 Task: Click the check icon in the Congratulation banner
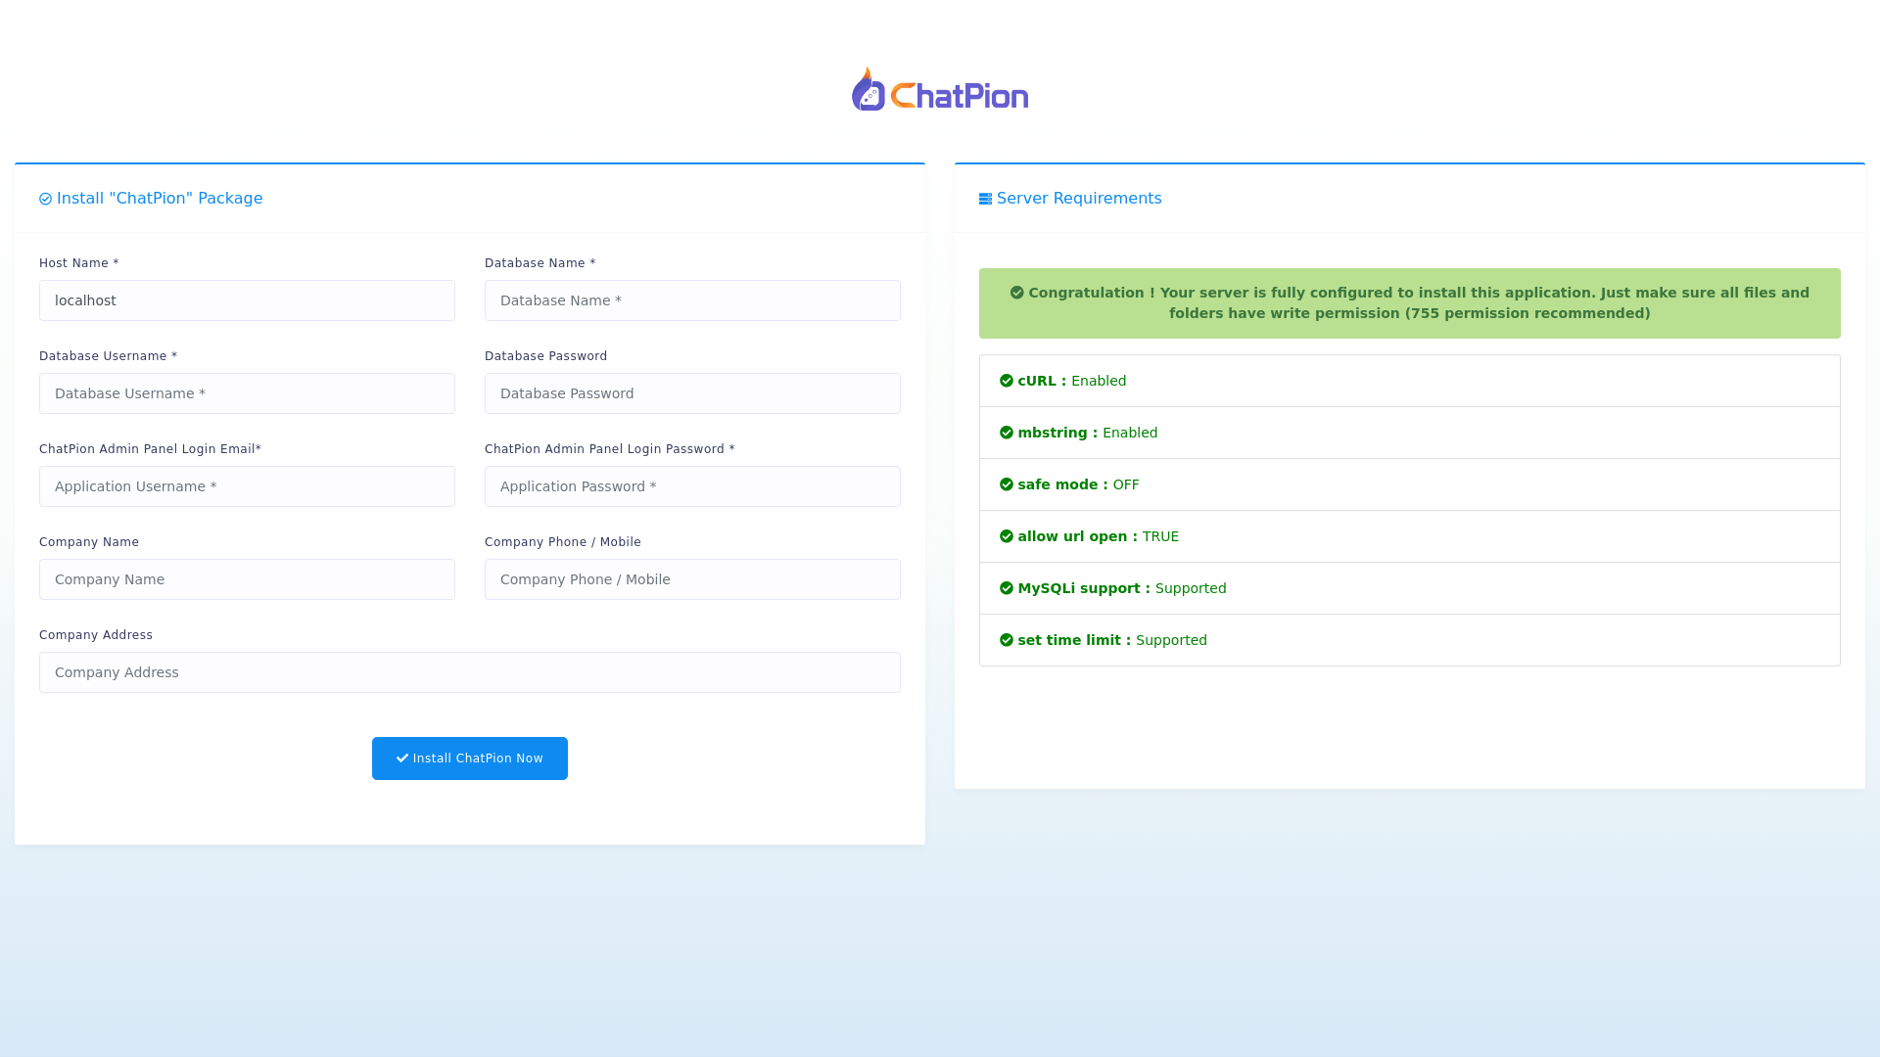[1016, 293]
